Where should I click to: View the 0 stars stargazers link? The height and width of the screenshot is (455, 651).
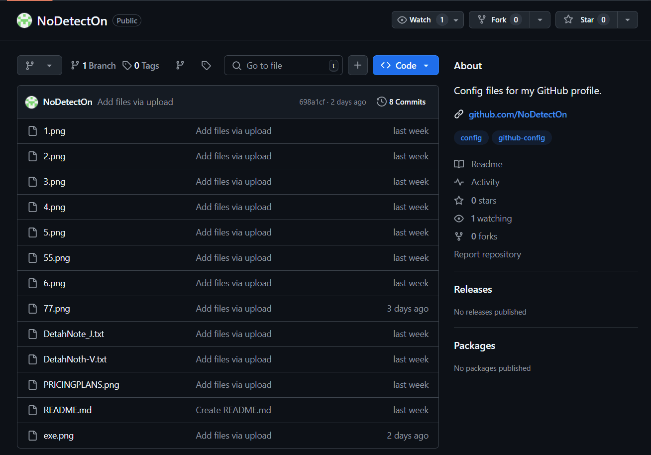click(484, 201)
